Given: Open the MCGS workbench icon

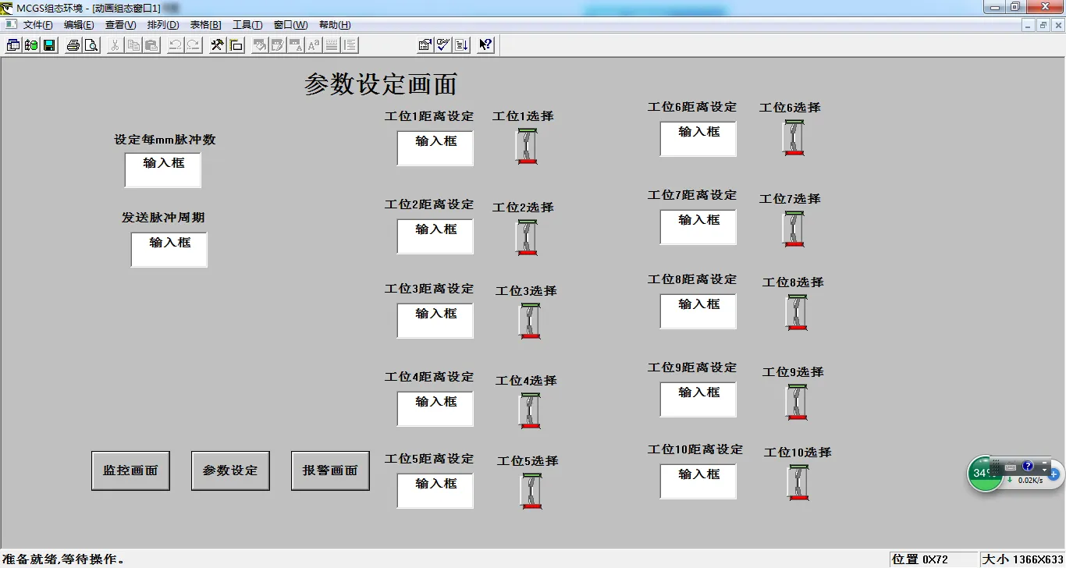Looking at the screenshot, I should 12,44.
